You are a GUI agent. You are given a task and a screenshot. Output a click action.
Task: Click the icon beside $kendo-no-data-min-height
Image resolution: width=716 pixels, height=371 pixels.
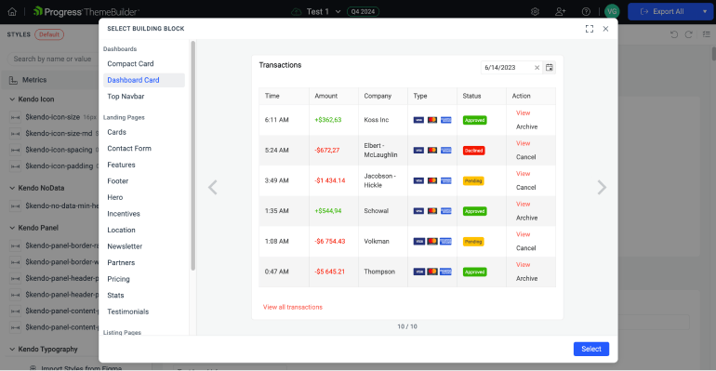[x=15, y=206]
